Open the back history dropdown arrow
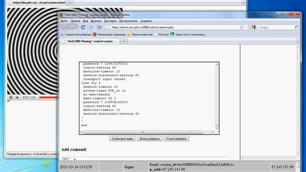The image size is (306, 172). coord(76,27)
